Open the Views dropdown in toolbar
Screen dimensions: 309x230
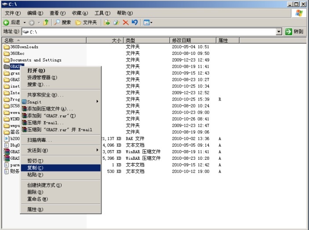click(x=148, y=22)
